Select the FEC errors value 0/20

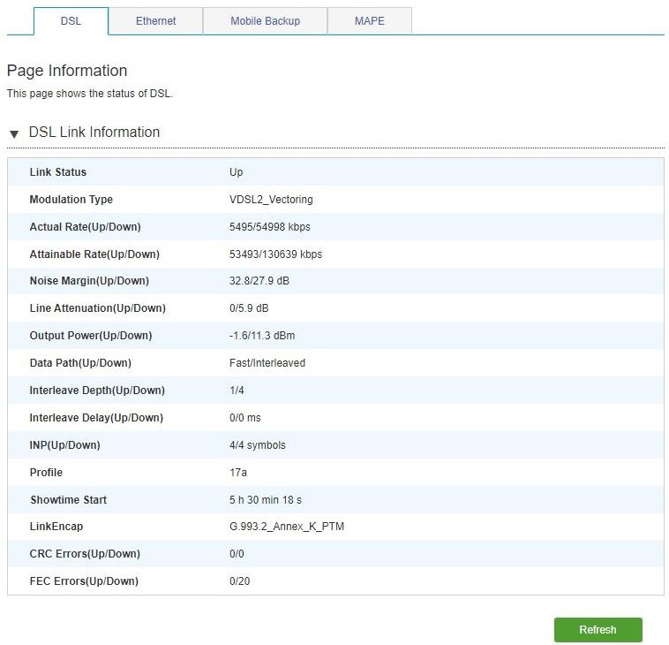[x=240, y=580]
